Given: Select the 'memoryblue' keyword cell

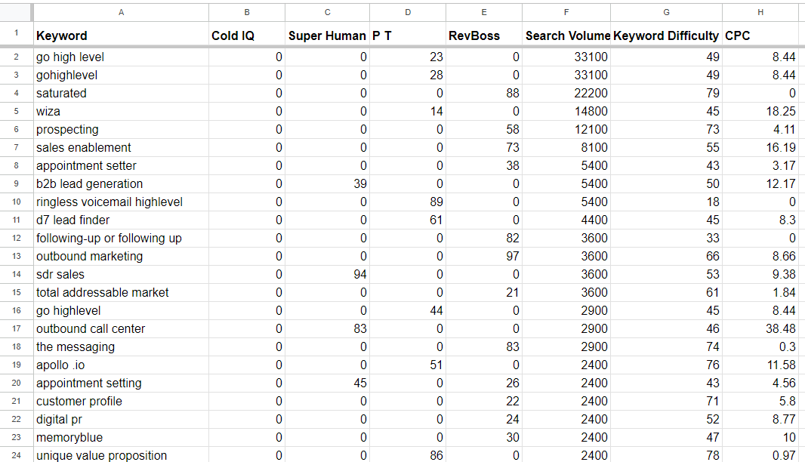Looking at the screenshot, I should (x=121, y=437).
